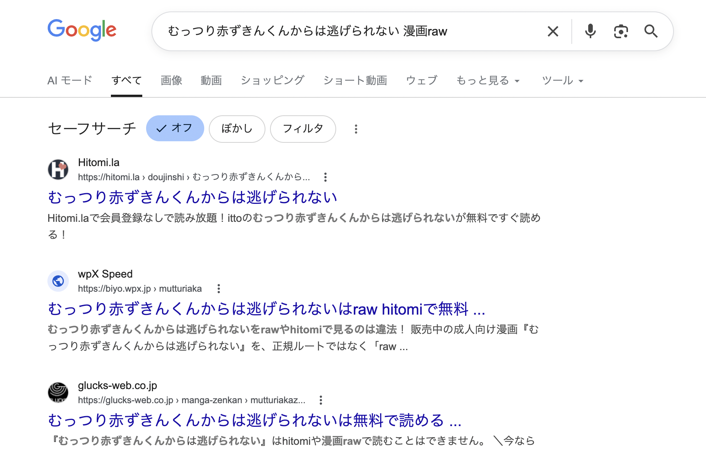Click the wpX Speed site name
This screenshot has width=706, height=449.
(x=105, y=274)
